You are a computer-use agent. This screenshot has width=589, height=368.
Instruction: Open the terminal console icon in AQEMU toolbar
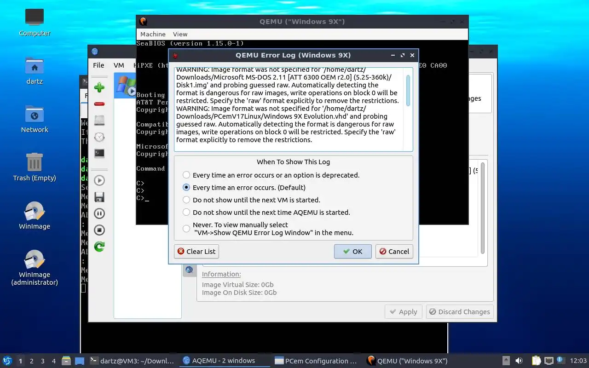click(99, 153)
